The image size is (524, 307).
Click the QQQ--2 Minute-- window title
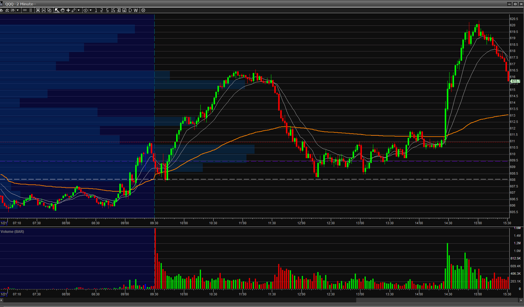click(21, 4)
